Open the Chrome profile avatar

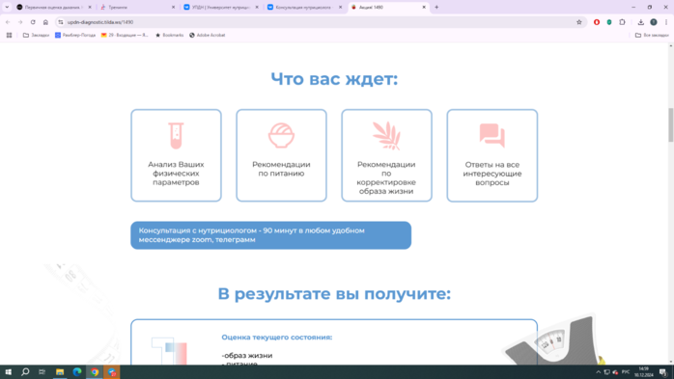tap(654, 22)
